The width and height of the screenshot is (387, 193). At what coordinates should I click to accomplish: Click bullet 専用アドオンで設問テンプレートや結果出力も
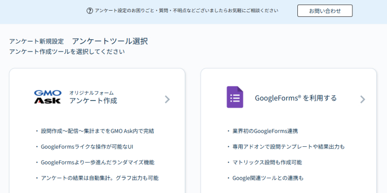tap(289, 147)
